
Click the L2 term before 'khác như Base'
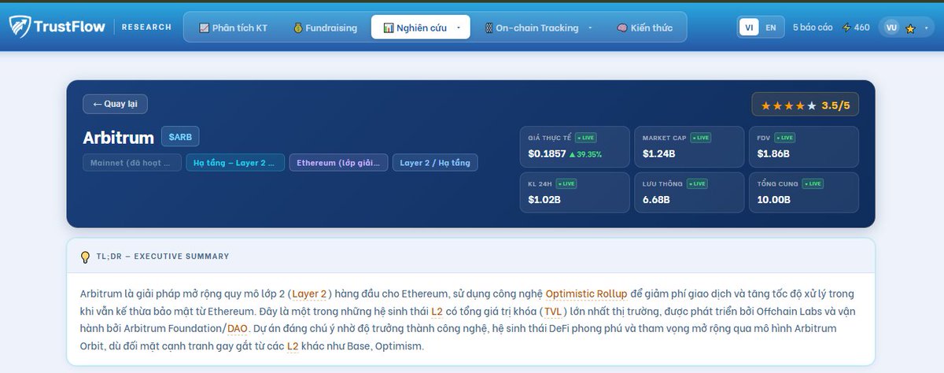[x=293, y=346]
